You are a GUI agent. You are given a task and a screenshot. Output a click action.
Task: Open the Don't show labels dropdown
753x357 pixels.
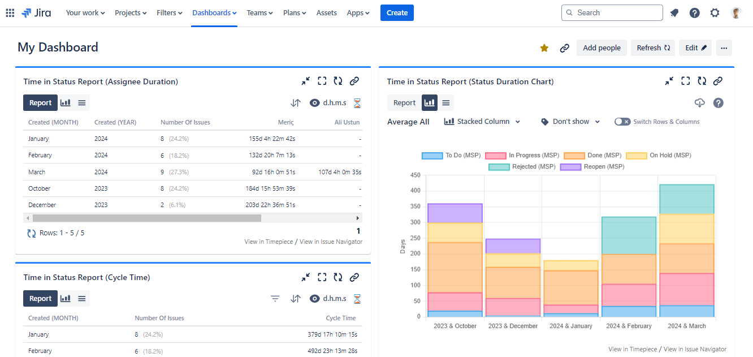point(570,122)
